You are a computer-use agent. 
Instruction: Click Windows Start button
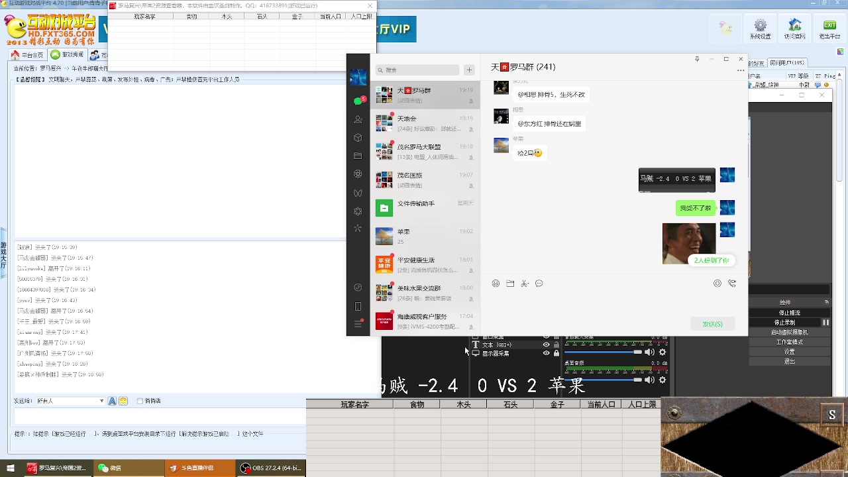pos(11,468)
